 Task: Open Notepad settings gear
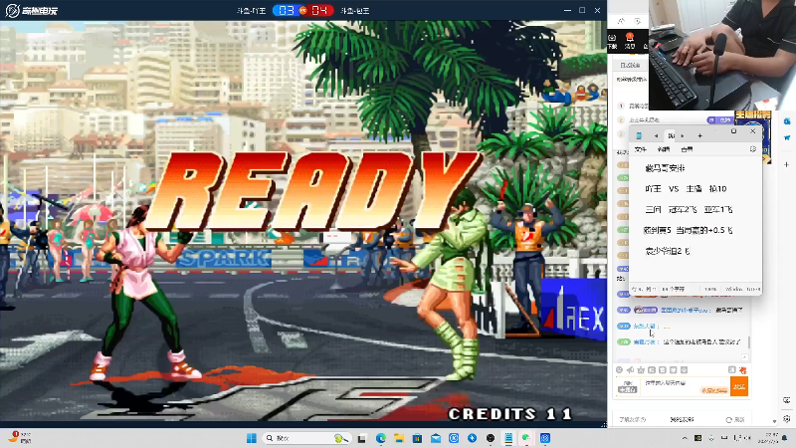pyautogui.click(x=753, y=148)
